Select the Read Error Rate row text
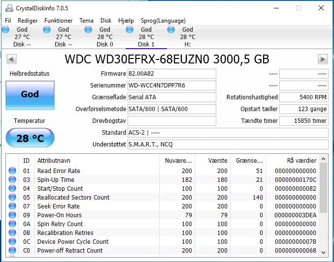Screen dimensions: 334x262 [59, 171]
